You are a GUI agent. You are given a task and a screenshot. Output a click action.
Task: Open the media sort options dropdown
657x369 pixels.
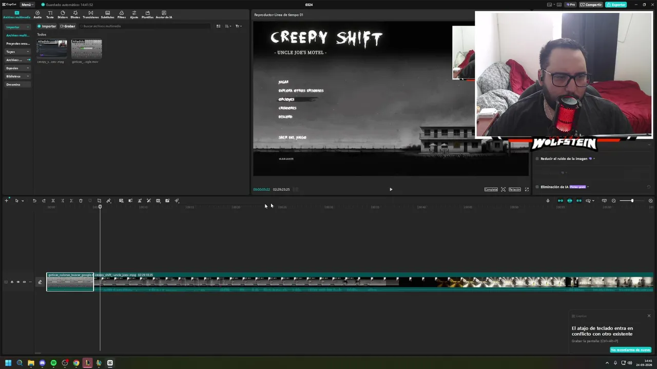(x=228, y=26)
